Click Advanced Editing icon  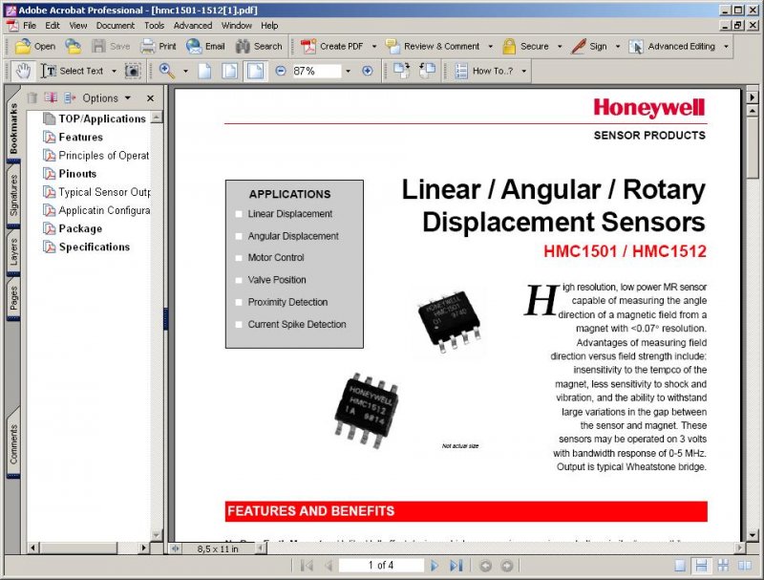click(x=636, y=46)
